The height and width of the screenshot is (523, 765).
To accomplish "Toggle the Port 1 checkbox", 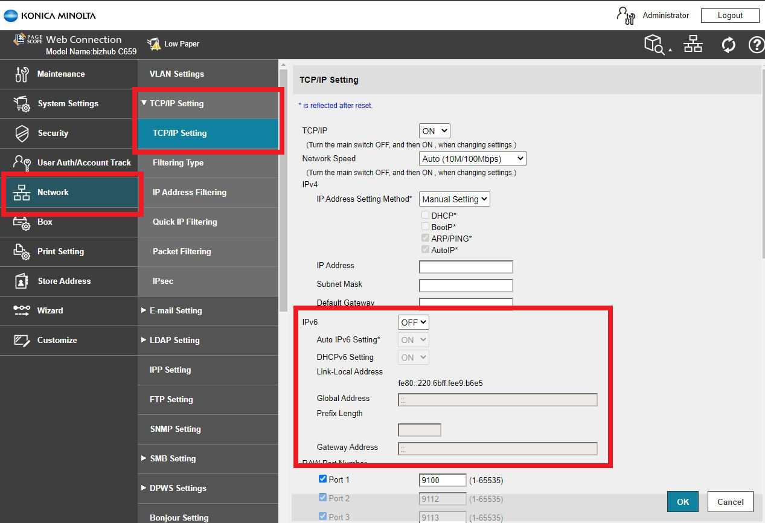I will (x=323, y=480).
